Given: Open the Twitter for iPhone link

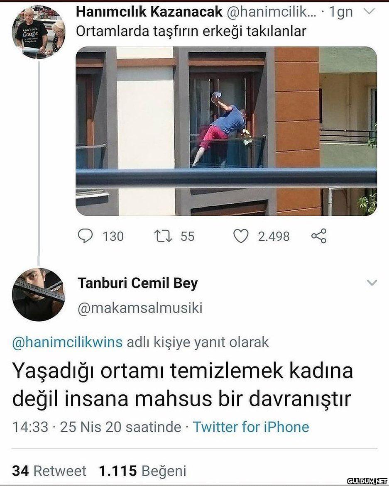Looking at the screenshot, I should point(251,427).
